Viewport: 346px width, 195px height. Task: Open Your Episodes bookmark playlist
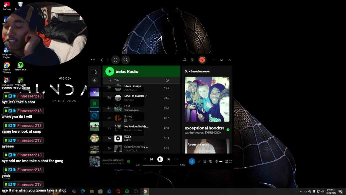(x=95, y=103)
